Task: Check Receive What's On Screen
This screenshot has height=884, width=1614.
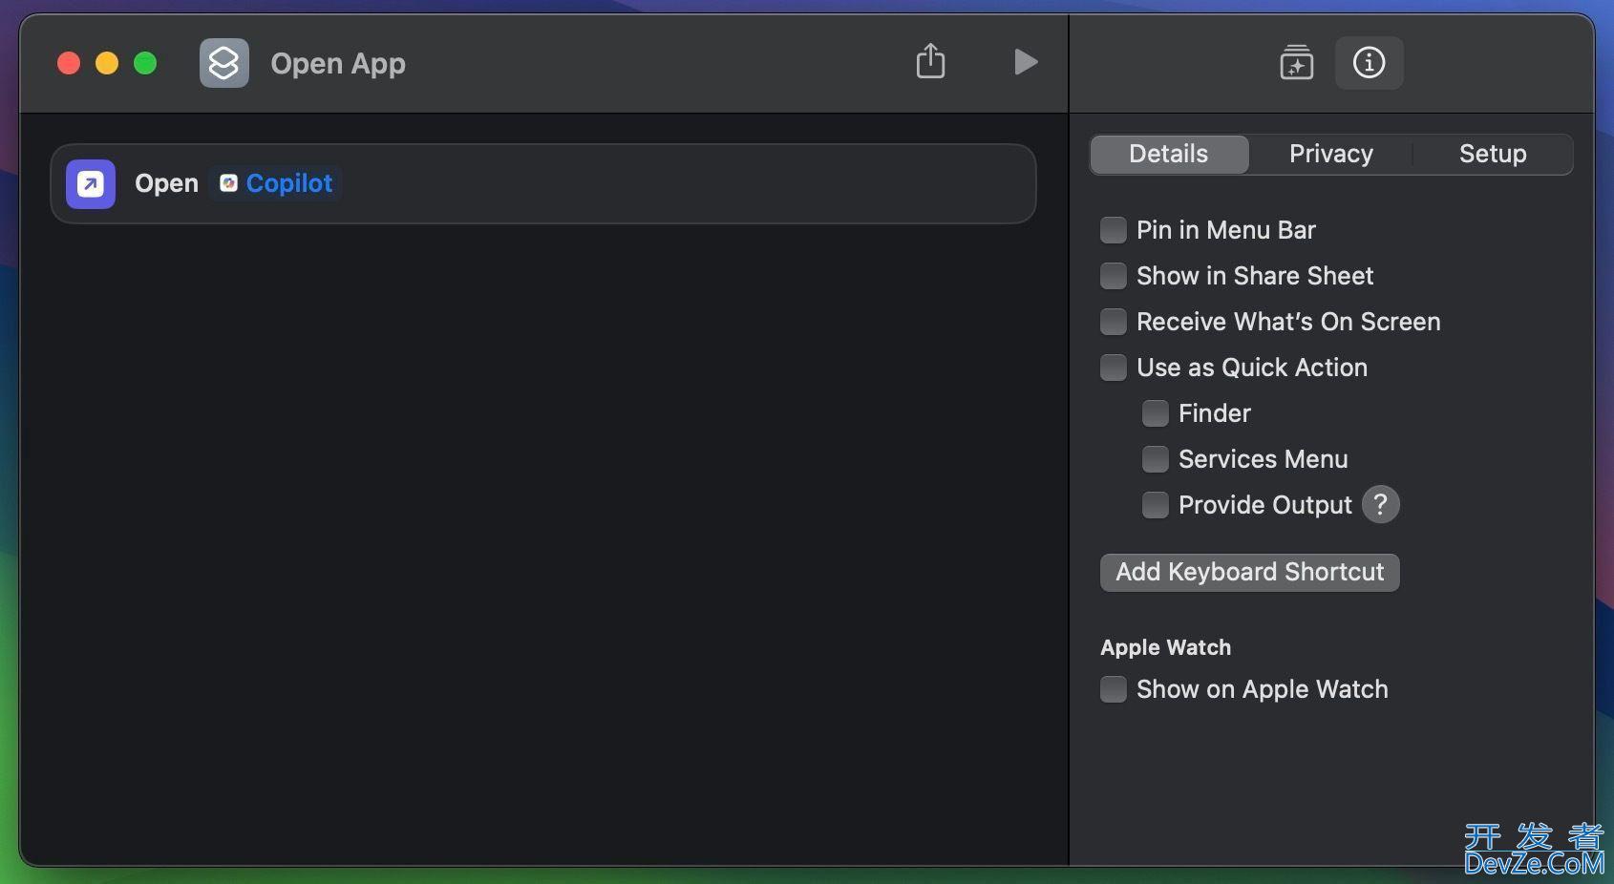Action: click(1114, 322)
